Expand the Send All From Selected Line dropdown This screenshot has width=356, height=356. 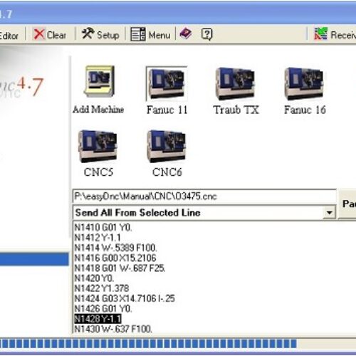329,212
